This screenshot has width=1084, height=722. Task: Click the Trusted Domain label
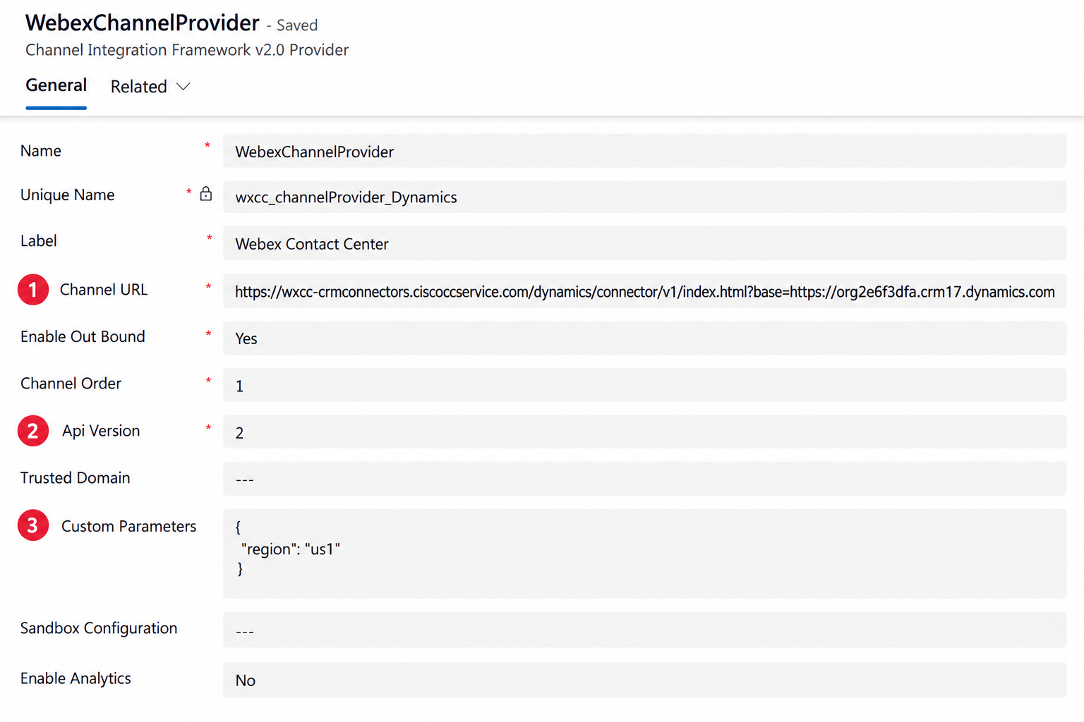(76, 477)
